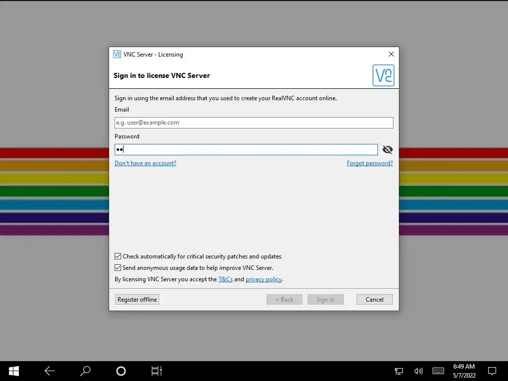The width and height of the screenshot is (508, 381).
Task: Open the taskbar clock showing 6:49 AM
Action: pos(464,371)
